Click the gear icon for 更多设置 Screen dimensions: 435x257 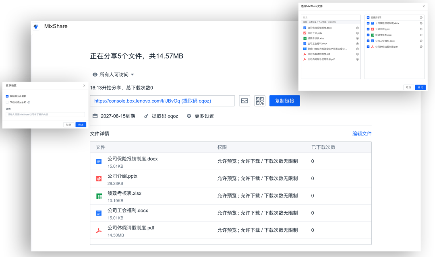189,116
